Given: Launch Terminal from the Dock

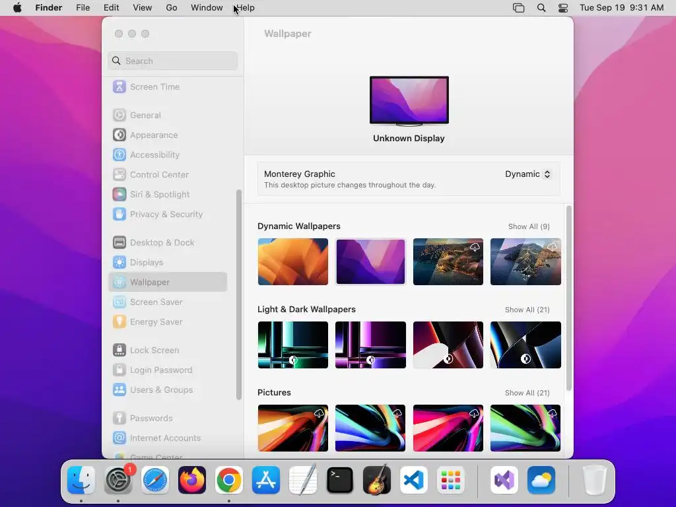Looking at the screenshot, I should [x=340, y=480].
